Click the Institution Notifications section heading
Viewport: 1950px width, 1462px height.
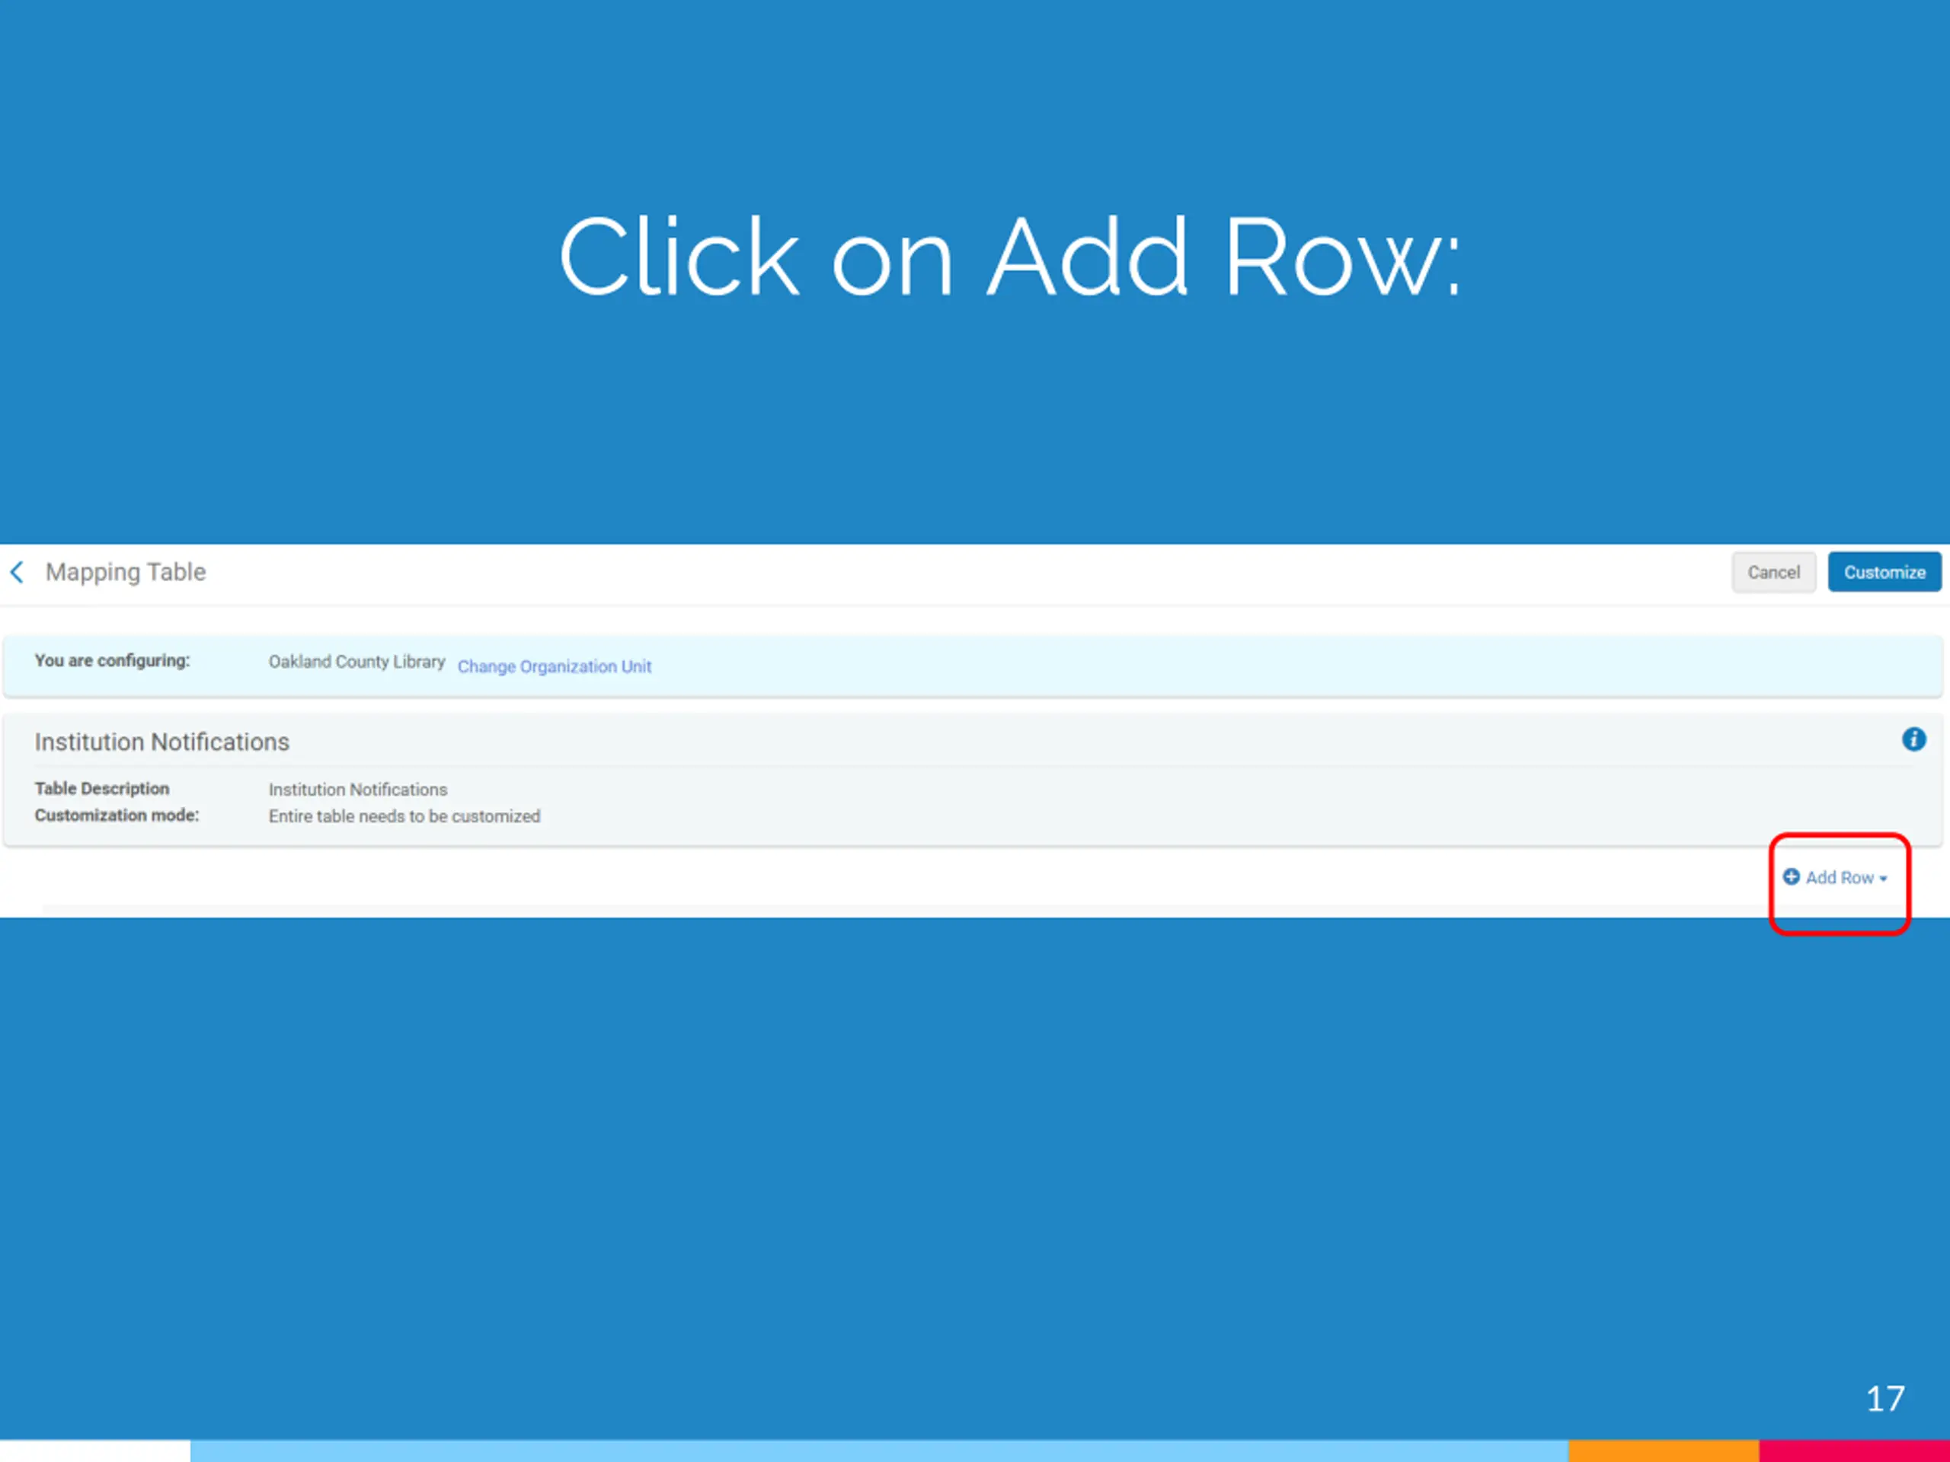click(162, 742)
